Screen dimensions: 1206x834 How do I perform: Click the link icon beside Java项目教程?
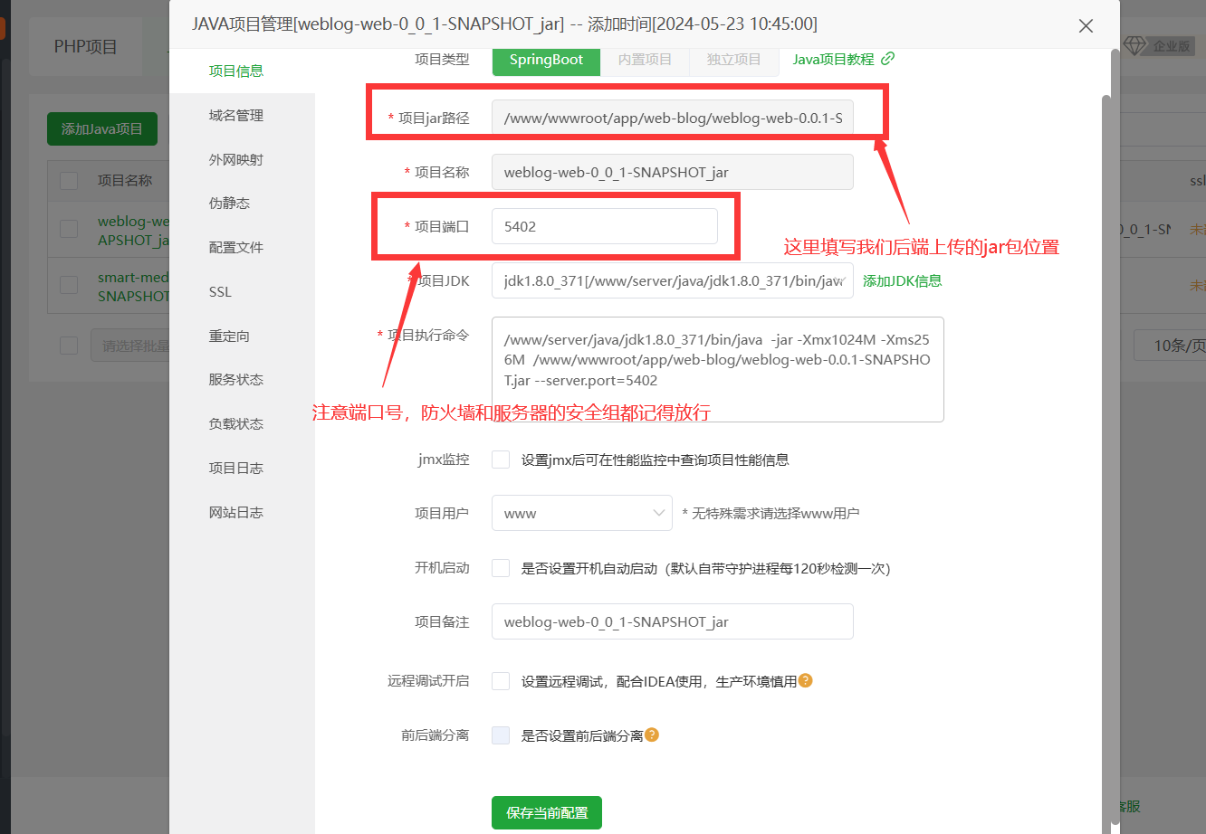[887, 59]
